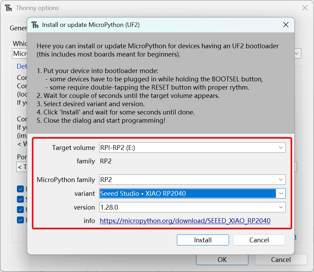Open interpreter dropdown arrow in Thonny options
This screenshot has width=314, height=272.
[x=297, y=53]
